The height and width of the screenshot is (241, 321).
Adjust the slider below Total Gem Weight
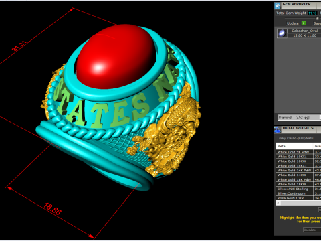317,18
